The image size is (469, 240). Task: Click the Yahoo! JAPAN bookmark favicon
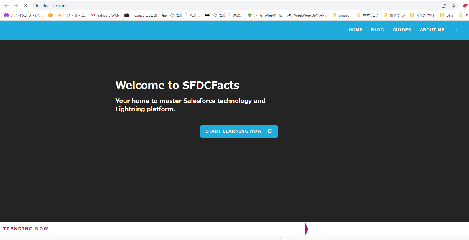click(x=93, y=15)
